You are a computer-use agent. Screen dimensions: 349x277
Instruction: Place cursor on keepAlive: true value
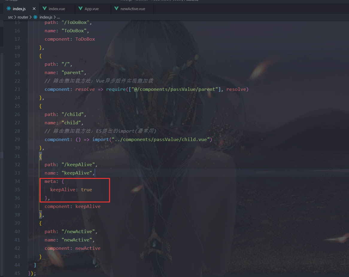87,190
